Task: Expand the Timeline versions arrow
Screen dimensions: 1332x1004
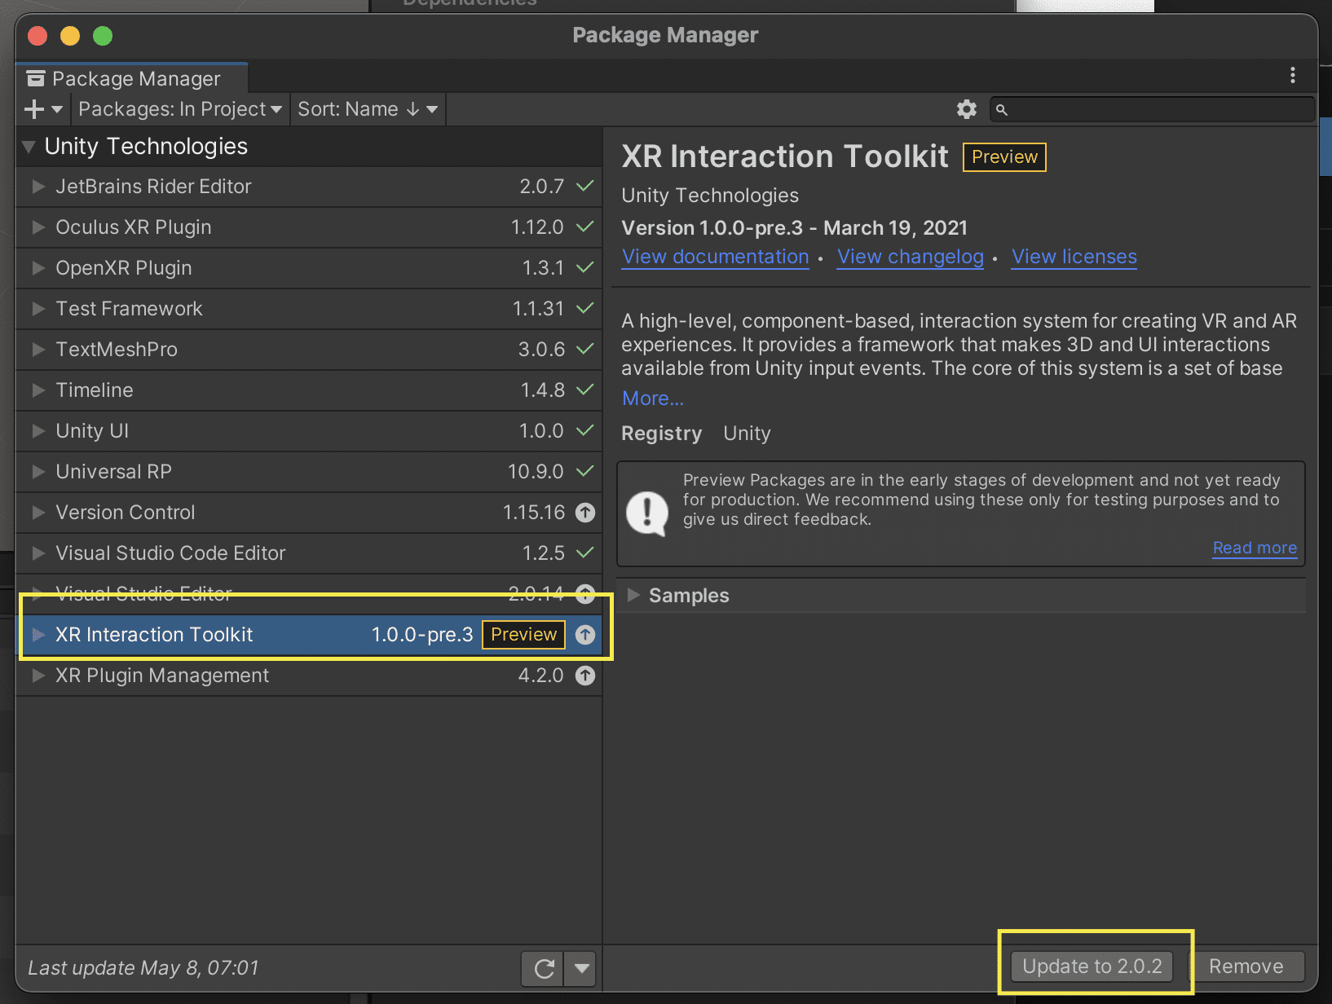Action: (x=38, y=390)
